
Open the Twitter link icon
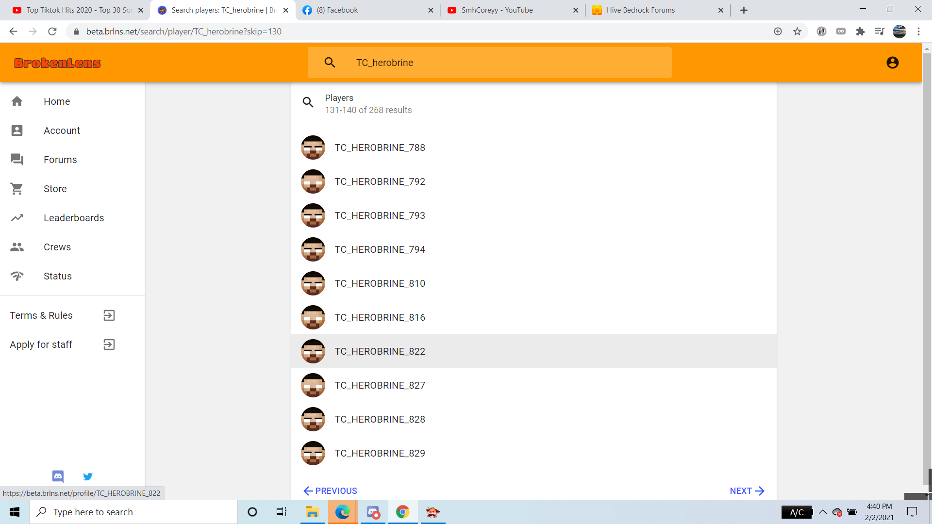click(x=88, y=476)
